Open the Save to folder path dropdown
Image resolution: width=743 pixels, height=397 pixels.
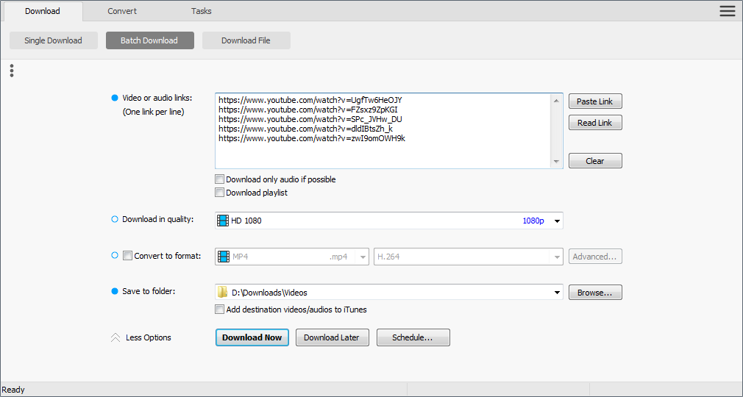(557, 293)
